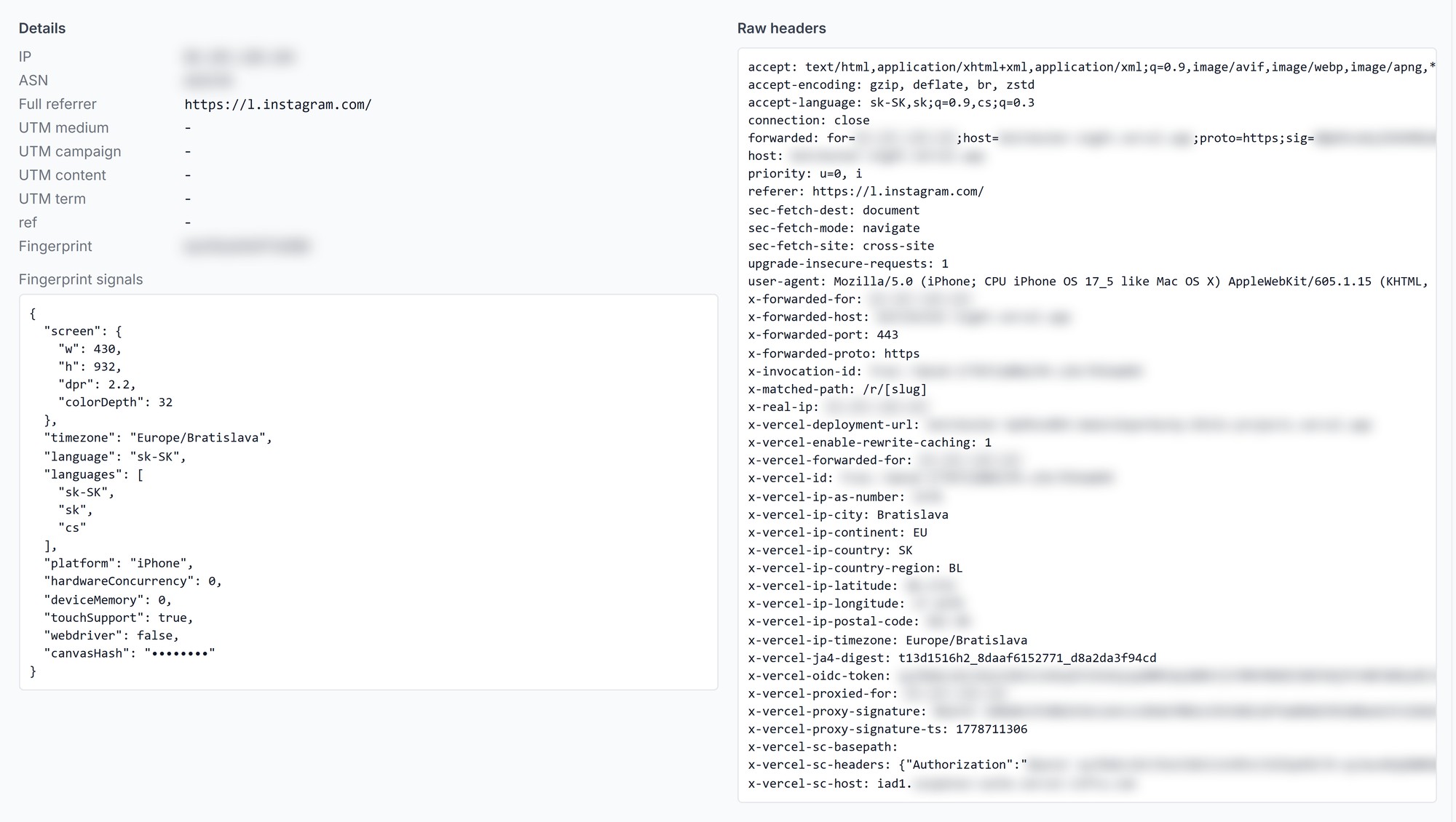The image size is (1456, 822).
Task: Click the "dpr": 2.2 screen line
Action: (97, 384)
